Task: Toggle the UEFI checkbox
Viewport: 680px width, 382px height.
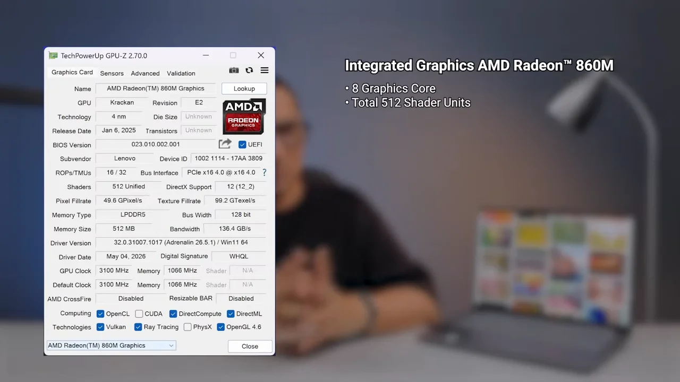Action: (242, 144)
